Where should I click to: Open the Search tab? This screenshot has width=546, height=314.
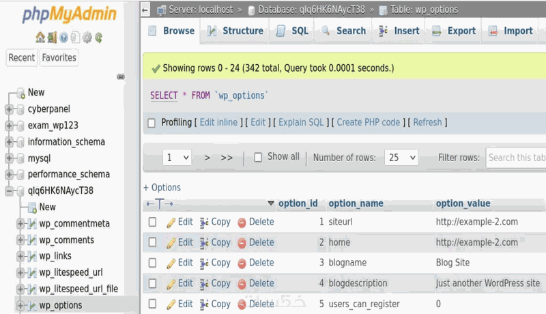343,31
